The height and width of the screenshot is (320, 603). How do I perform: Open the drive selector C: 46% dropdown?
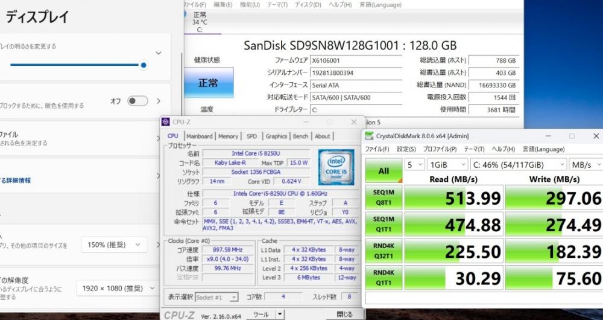(519, 165)
